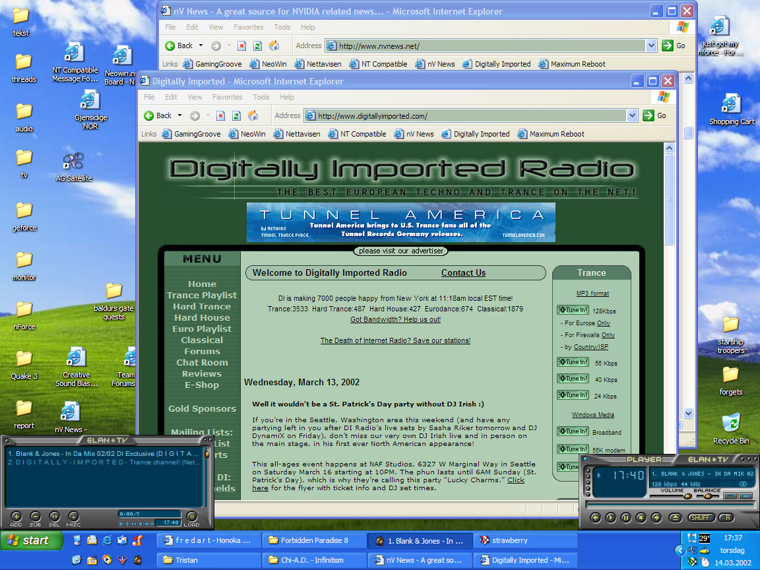Open Help menu in nV News window
Image resolution: width=760 pixels, height=570 pixels.
[x=308, y=27]
